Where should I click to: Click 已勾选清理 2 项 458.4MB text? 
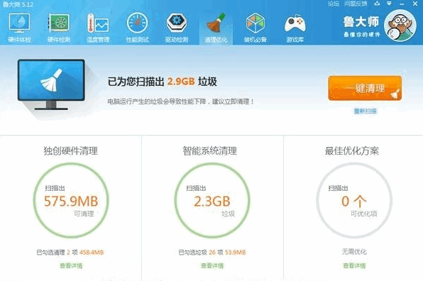(70, 253)
